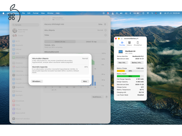Click the Bővebben... button
The image size is (182, 136).
(x=37, y=81)
